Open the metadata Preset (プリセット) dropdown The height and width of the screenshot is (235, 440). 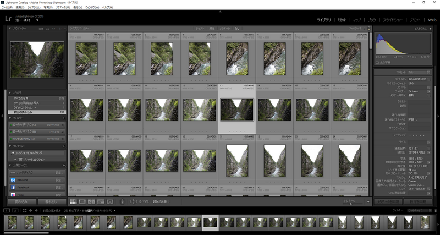(420, 72)
